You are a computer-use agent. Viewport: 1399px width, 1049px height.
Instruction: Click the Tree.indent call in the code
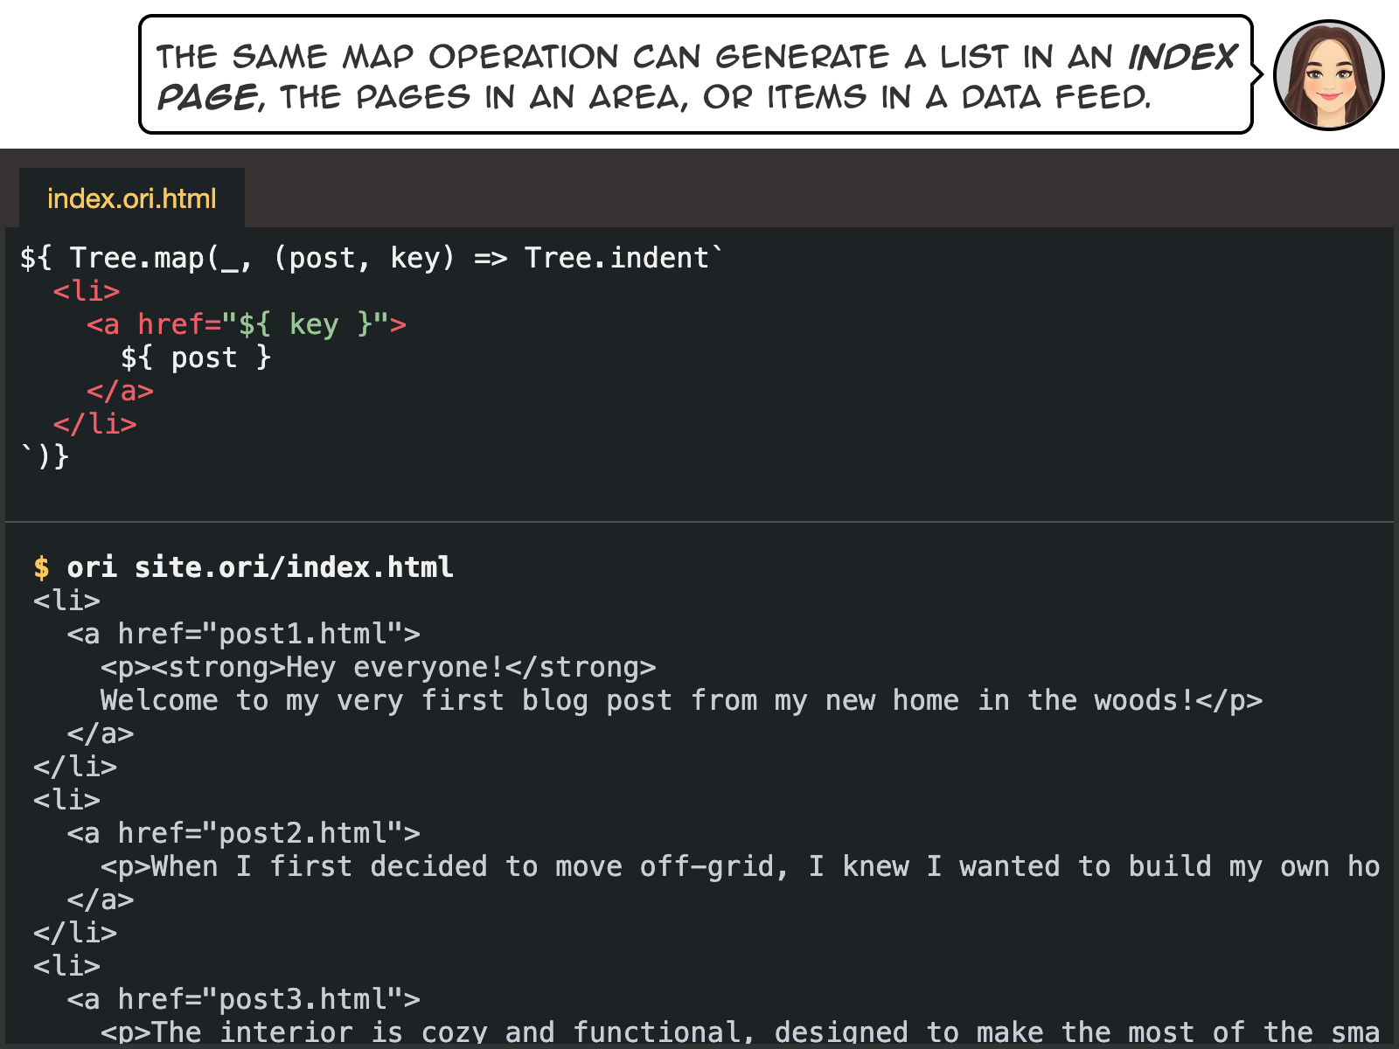click(x=616, y=258)
